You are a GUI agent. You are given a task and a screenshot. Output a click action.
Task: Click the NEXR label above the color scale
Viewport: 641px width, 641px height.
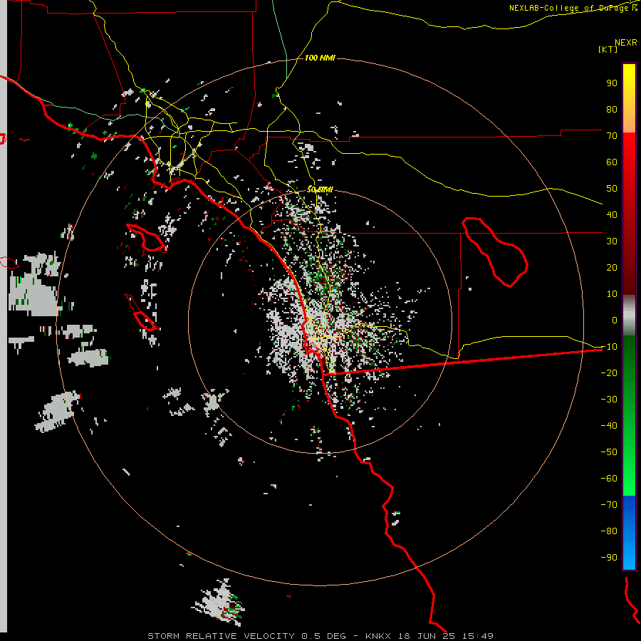click(x=626, y=43)
